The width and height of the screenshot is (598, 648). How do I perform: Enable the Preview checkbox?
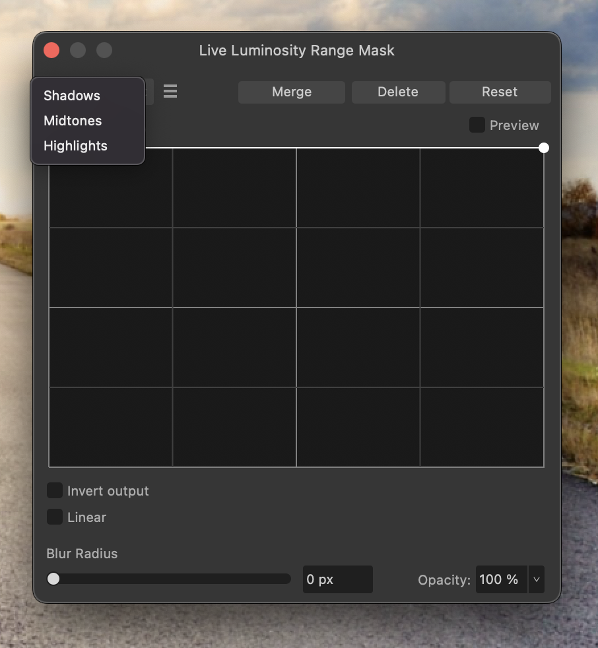(477, 125)
